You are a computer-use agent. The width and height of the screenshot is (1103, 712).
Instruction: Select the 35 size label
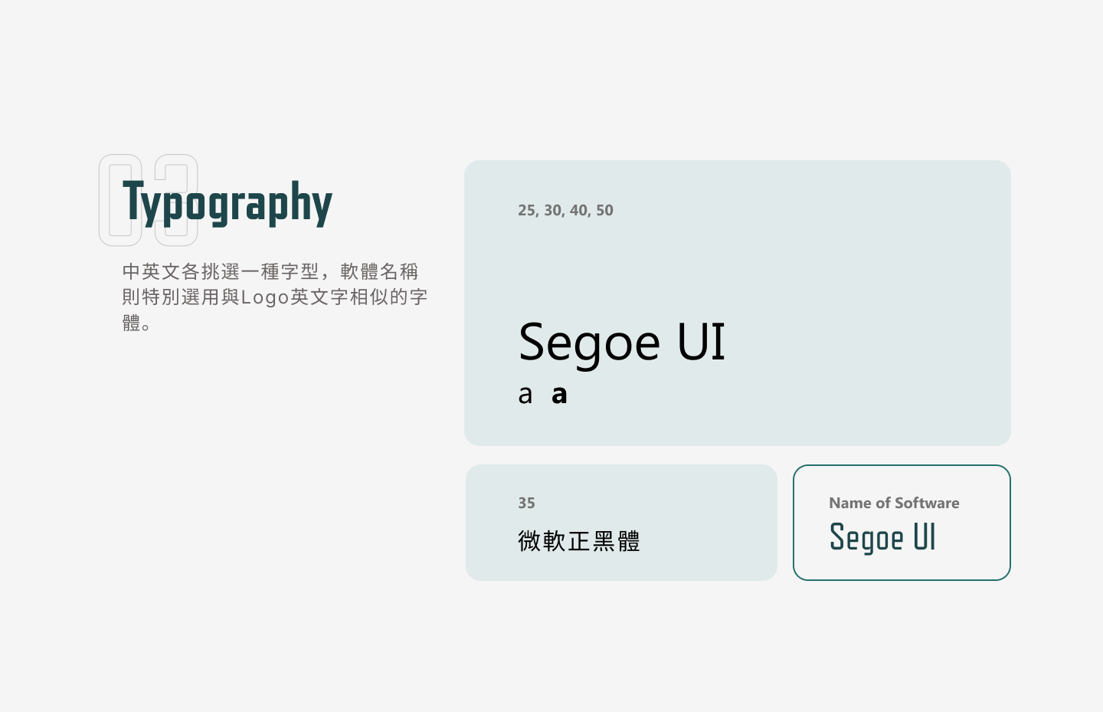click(526, 503)
